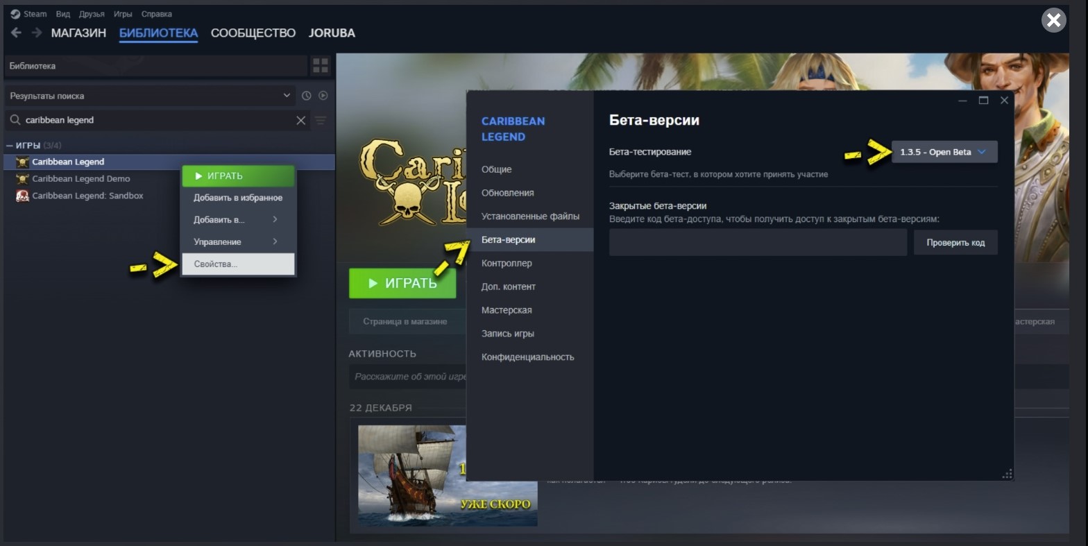Open the Вид menu
The height and width of the screenshot is (546, 1088).
click(x=63, y=14)
